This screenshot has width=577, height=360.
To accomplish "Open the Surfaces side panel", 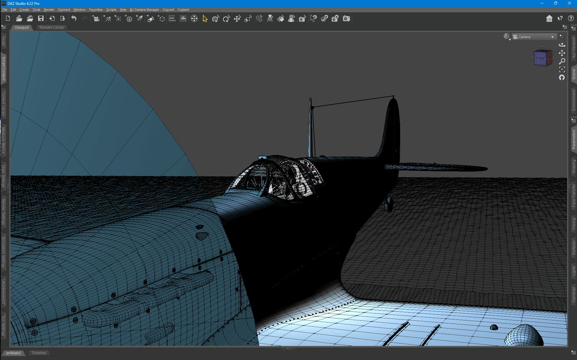I will coord(574,248).
